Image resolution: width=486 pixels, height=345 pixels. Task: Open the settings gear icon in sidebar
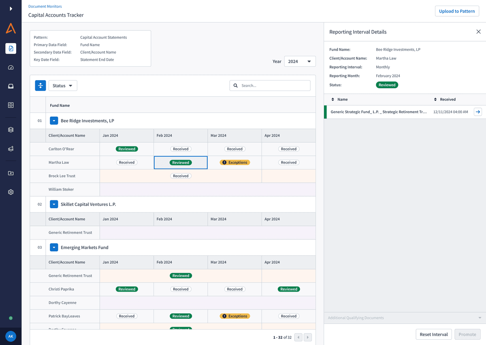coord(11,192)
